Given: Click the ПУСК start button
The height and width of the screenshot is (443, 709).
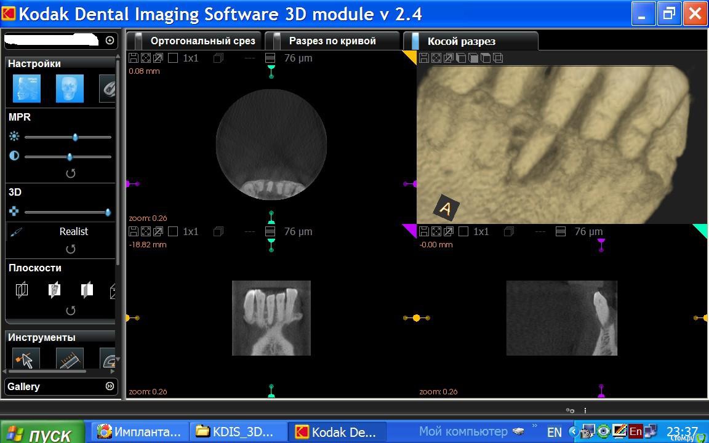Looking at the screenshot, I should tap(42, 433).
